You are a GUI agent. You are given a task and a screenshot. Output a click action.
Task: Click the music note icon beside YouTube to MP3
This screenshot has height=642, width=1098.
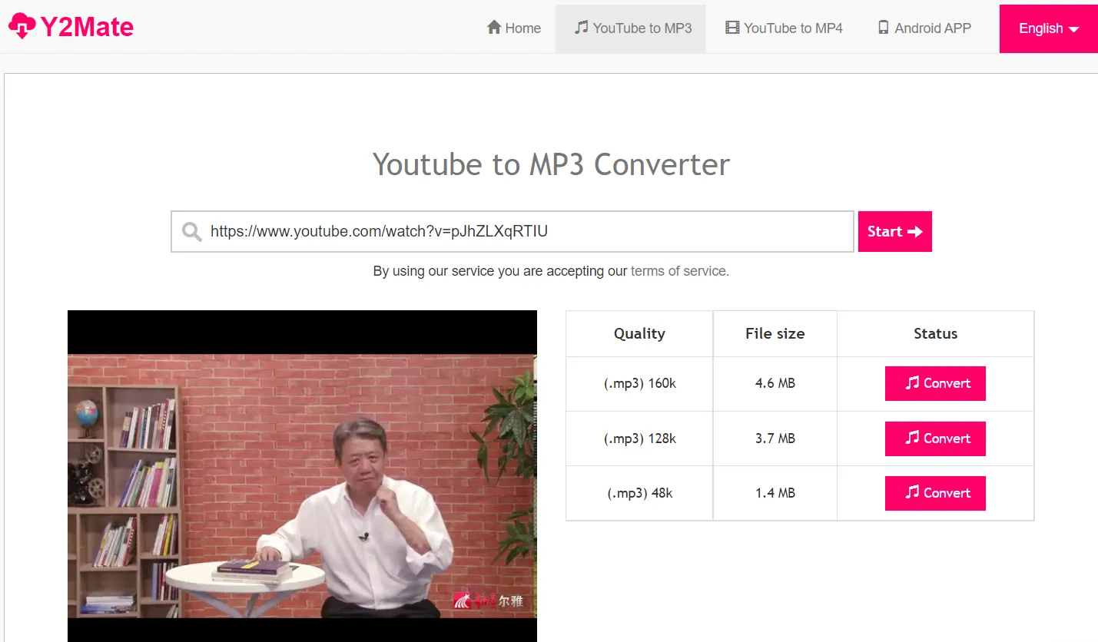(x=582, y=28)
